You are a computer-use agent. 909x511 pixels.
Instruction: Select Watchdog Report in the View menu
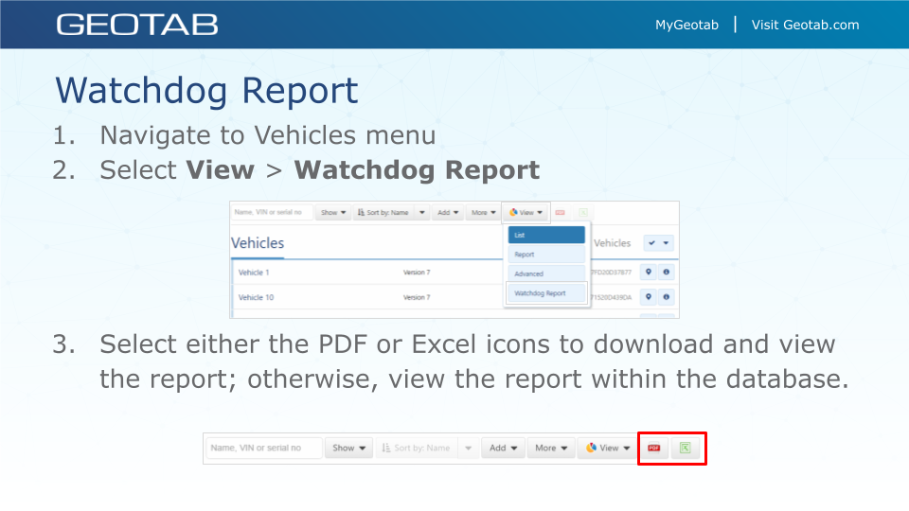click(x=546, y=293)
